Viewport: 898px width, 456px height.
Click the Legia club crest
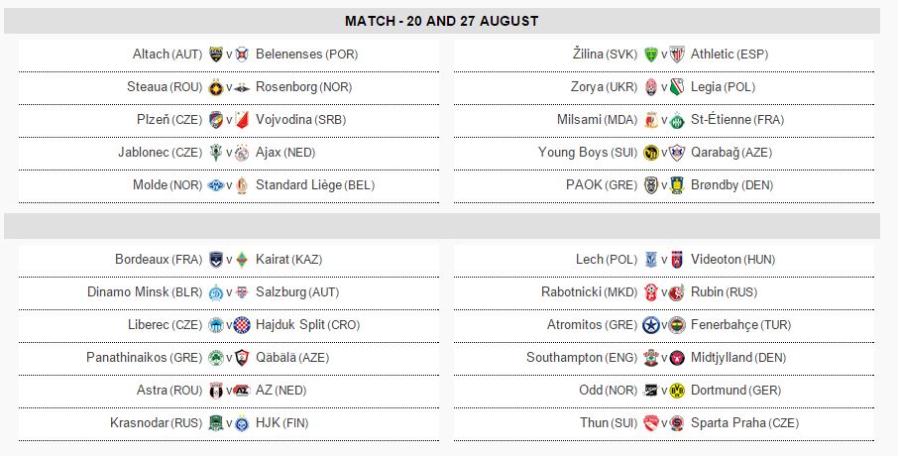(678, 87)
